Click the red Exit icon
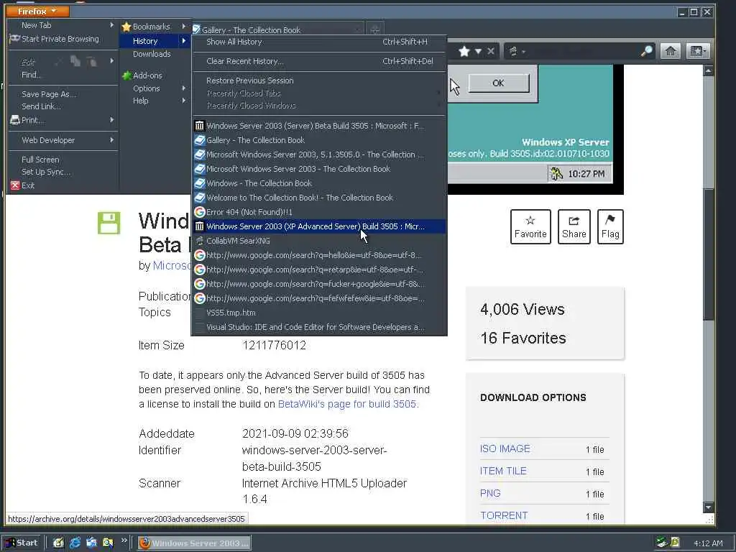Viewport: 736px width, 552px height. [15, 185]
